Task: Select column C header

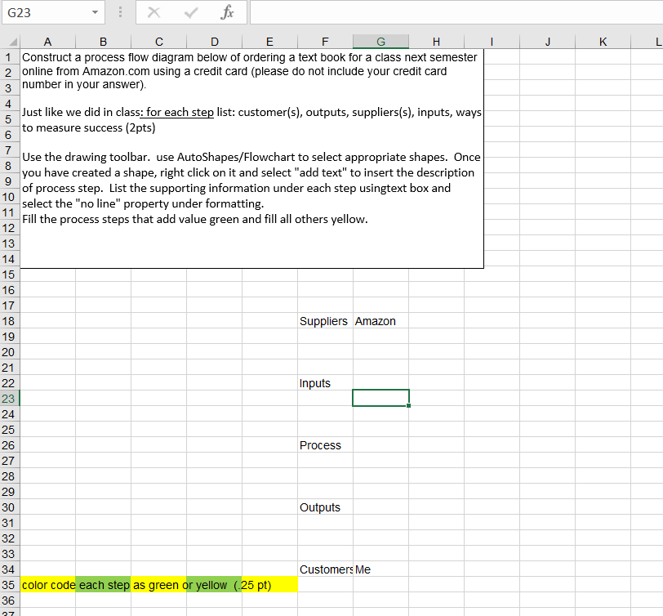Action: [159, 42]
